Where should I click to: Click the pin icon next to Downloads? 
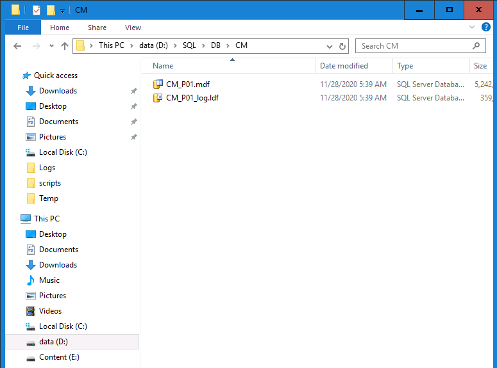134,91
